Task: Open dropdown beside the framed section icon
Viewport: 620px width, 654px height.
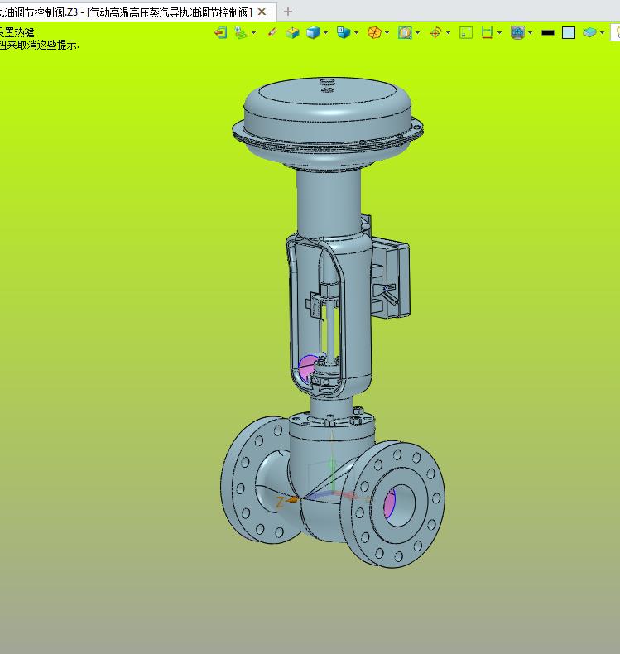Action: (x=417, y=32)
